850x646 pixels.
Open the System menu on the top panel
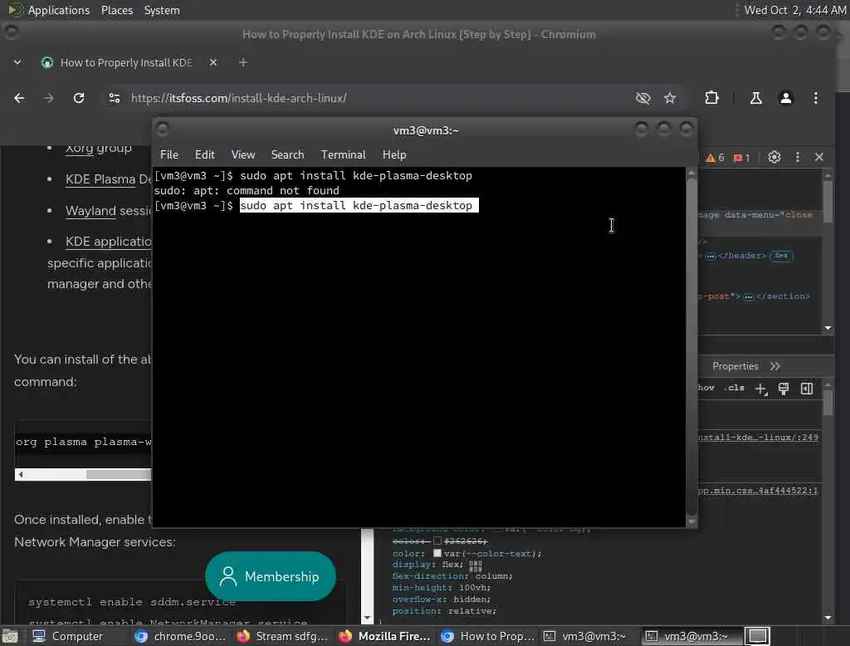162,10
